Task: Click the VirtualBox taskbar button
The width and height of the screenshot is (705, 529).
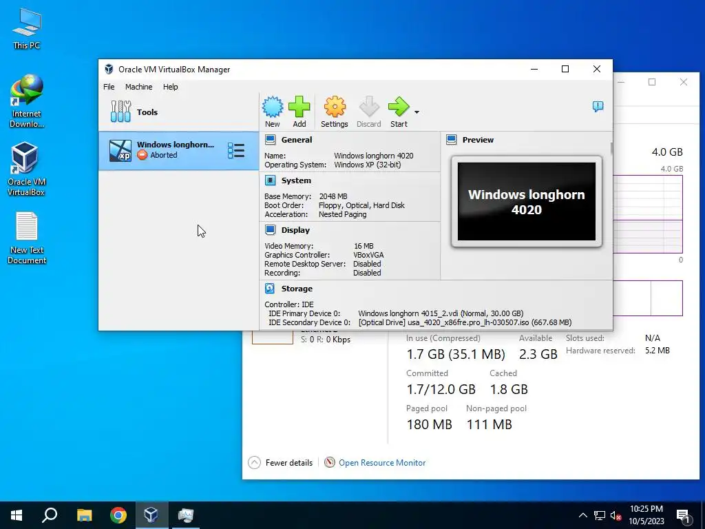Action: [x=151, y=515]
